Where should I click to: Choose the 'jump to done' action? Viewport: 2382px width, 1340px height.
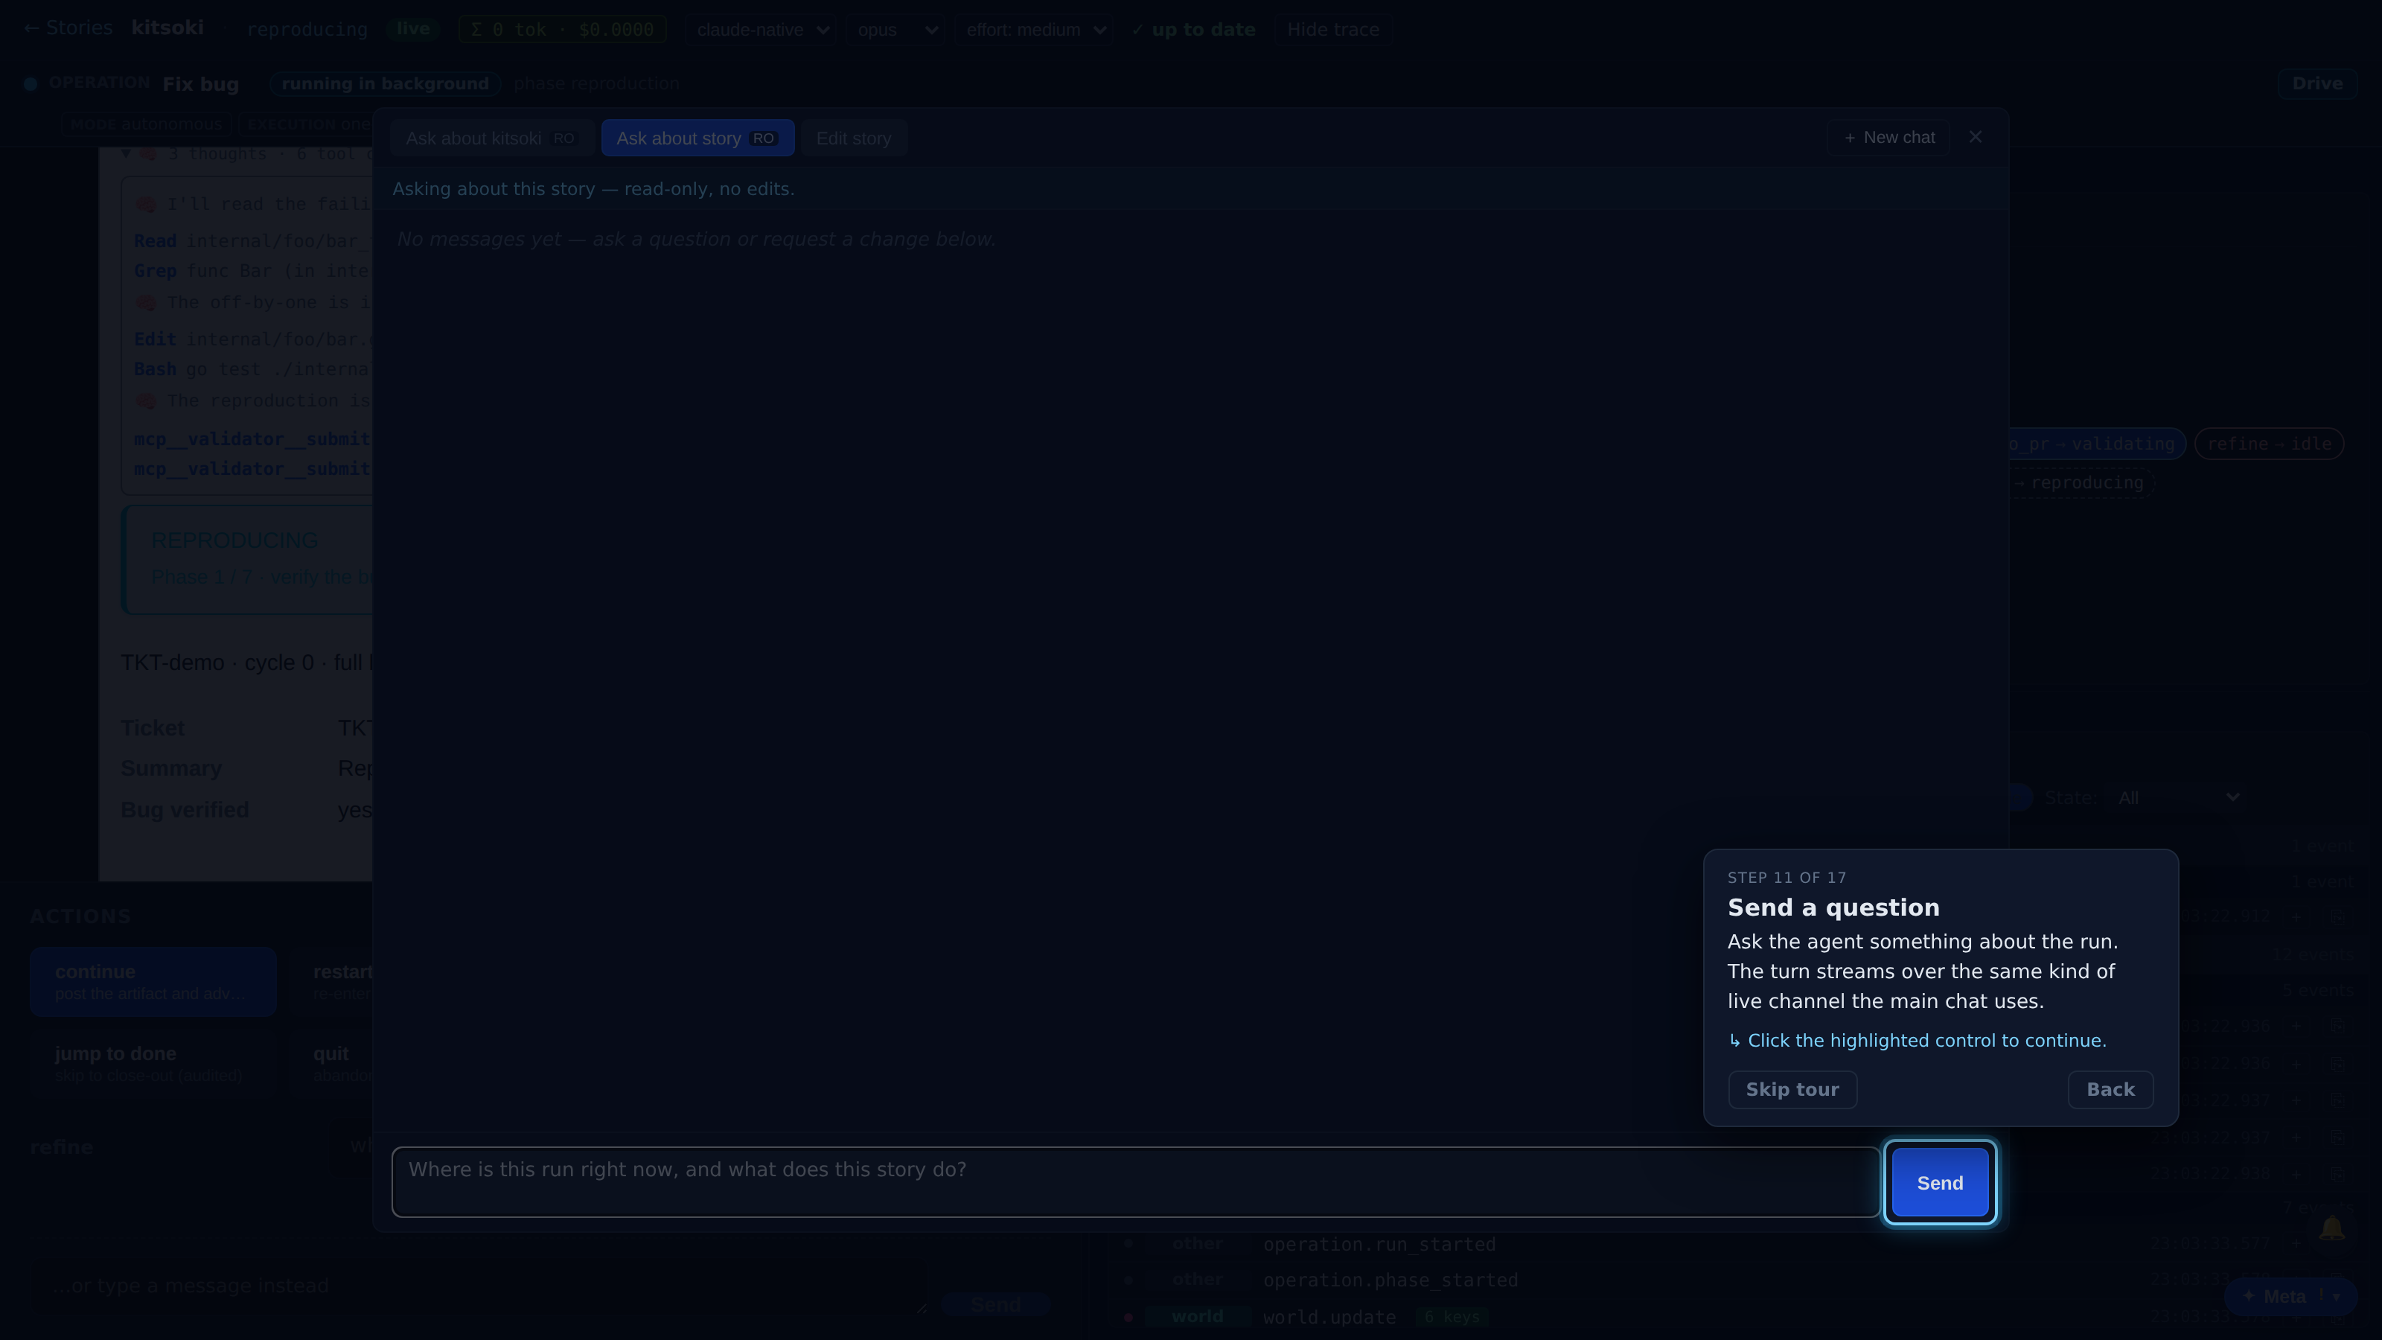153,1062
